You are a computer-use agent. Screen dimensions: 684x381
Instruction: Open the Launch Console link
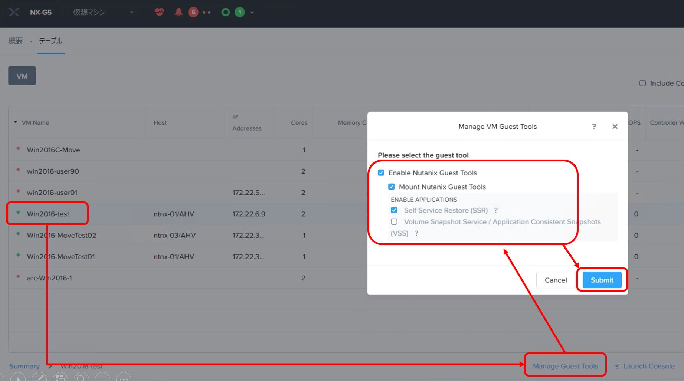point(644,366)
